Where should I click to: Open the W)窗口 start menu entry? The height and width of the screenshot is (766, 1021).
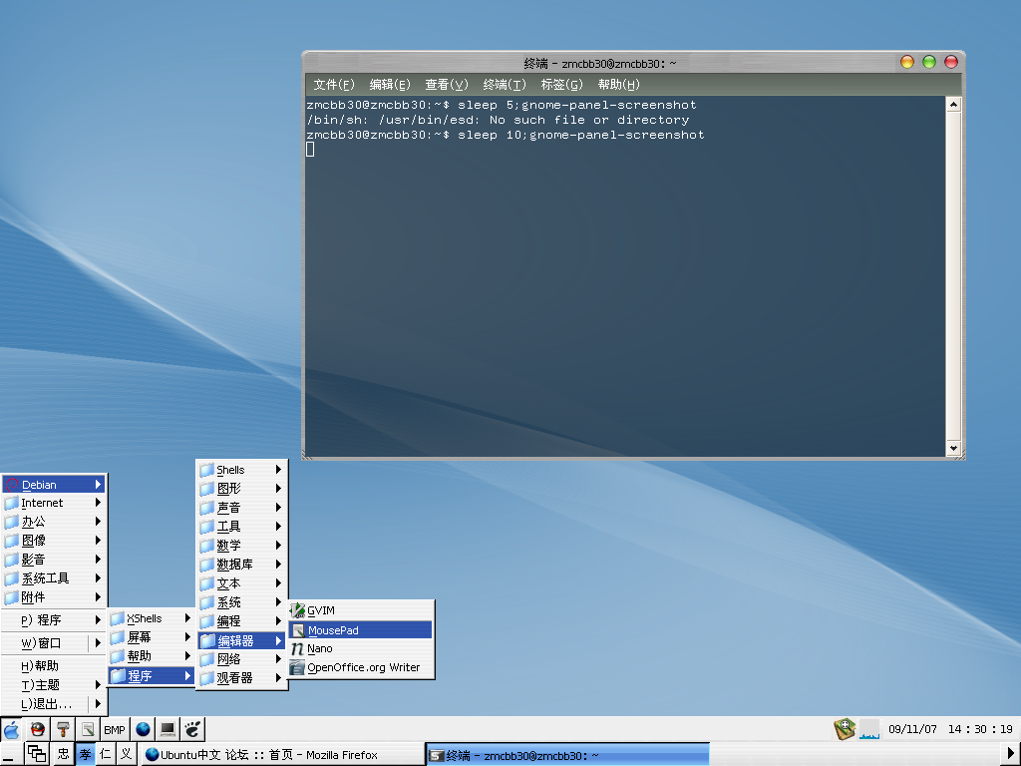pos(54,643)
